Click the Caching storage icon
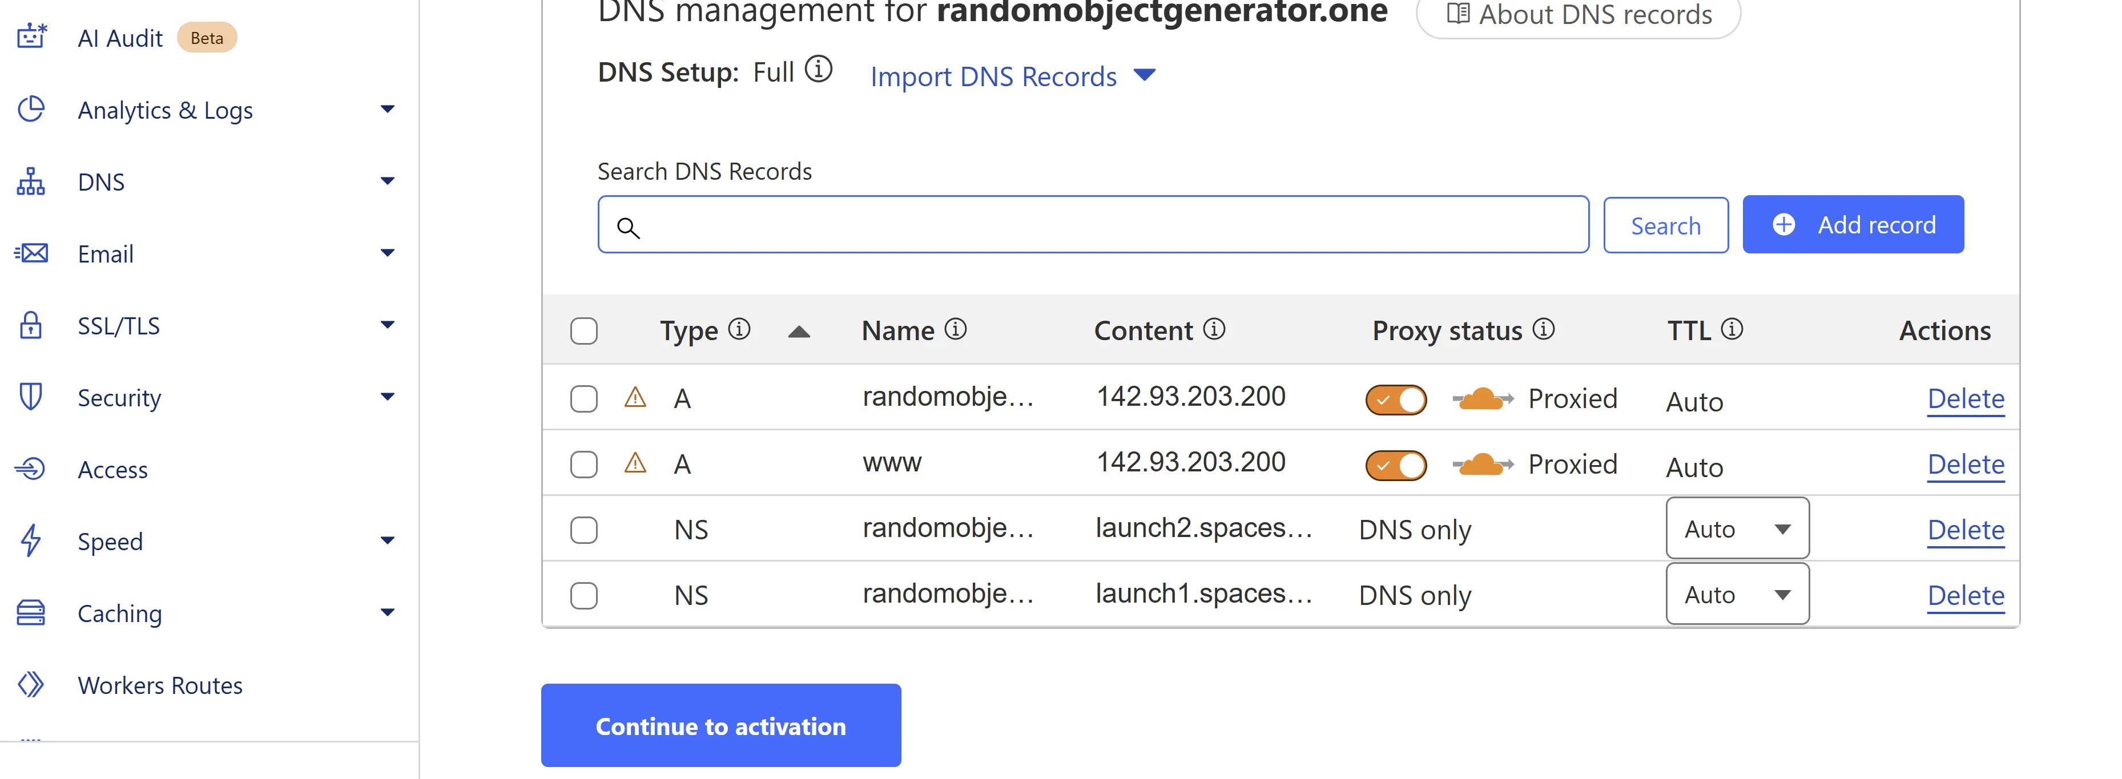2122x779 pixels. [31, 613]
